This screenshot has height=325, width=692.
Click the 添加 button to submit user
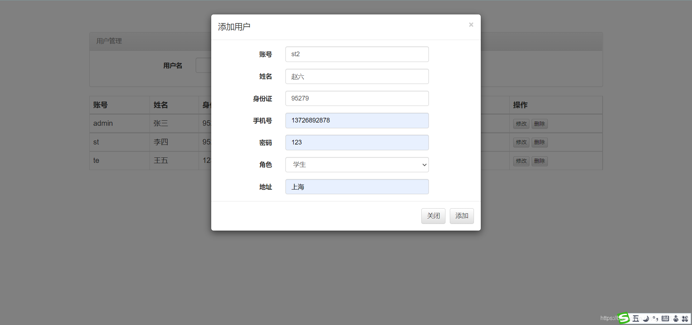(x=462, y=216)
